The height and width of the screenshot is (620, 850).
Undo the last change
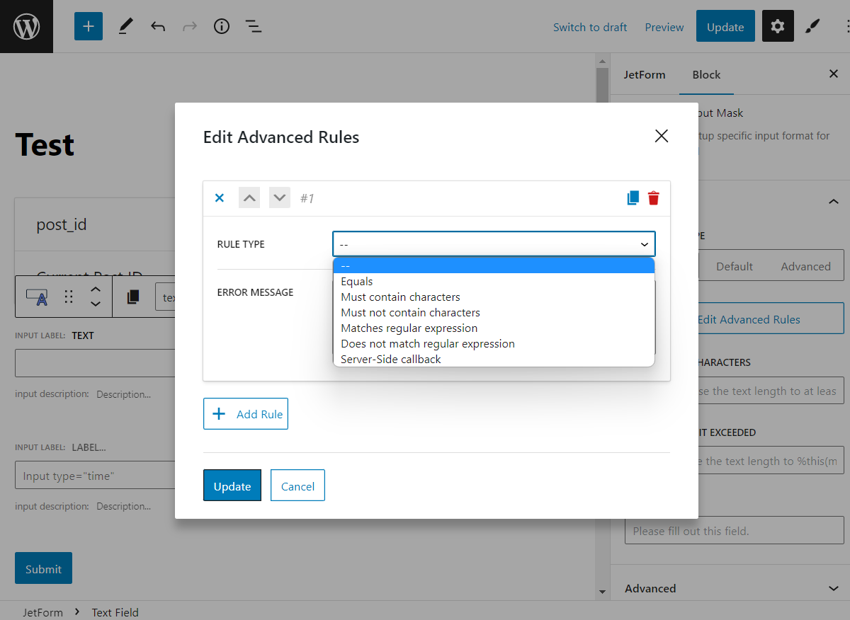coord(157,26)
